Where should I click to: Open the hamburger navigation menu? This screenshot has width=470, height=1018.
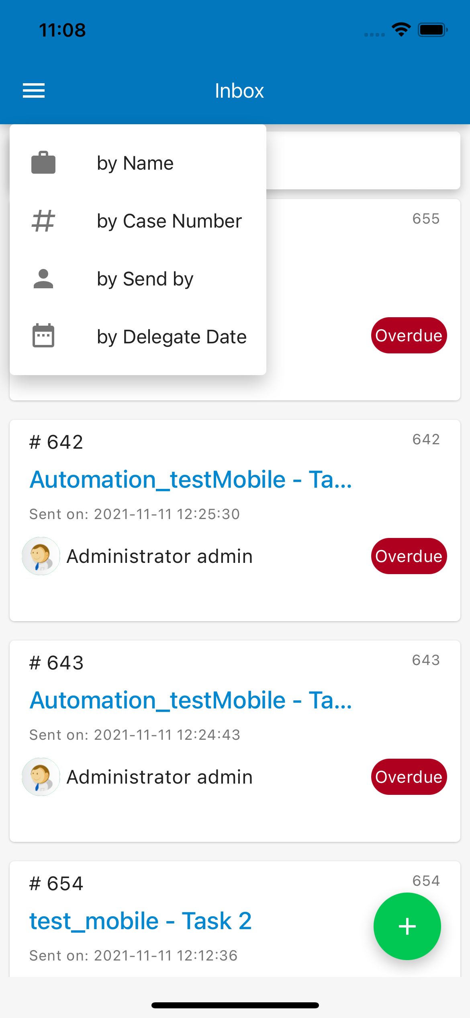point(34,90)
